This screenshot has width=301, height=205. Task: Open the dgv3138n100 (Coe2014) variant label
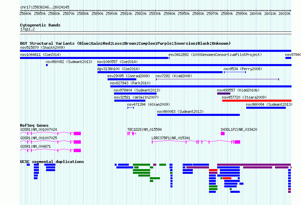pos(118,69)
